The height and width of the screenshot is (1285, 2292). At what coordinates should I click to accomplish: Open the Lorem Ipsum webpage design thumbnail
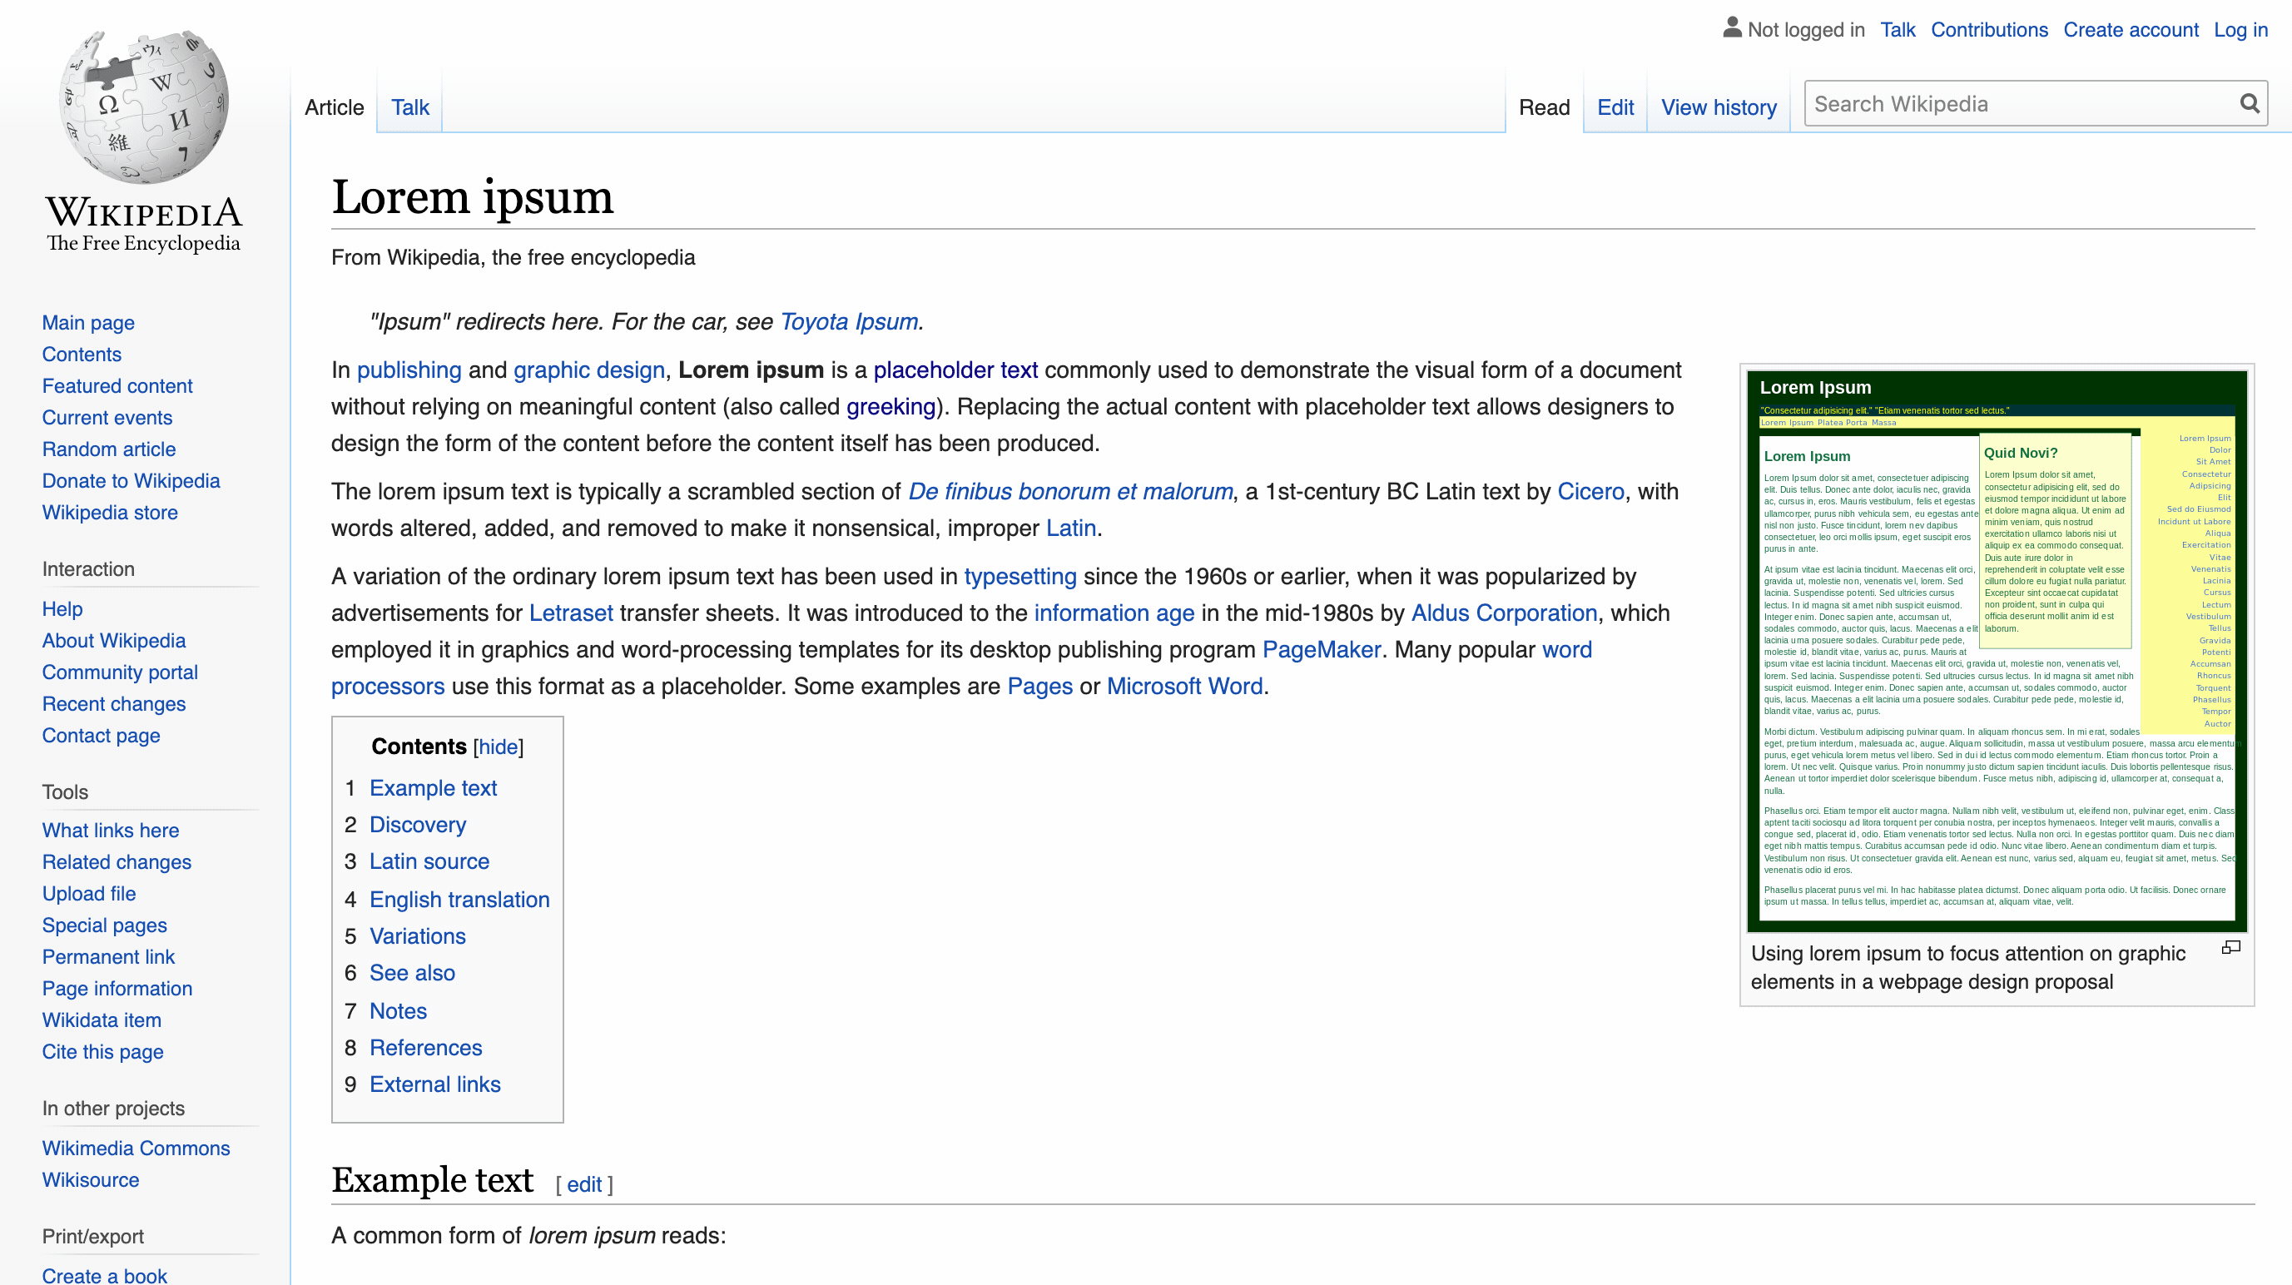tap(1997, 651)
